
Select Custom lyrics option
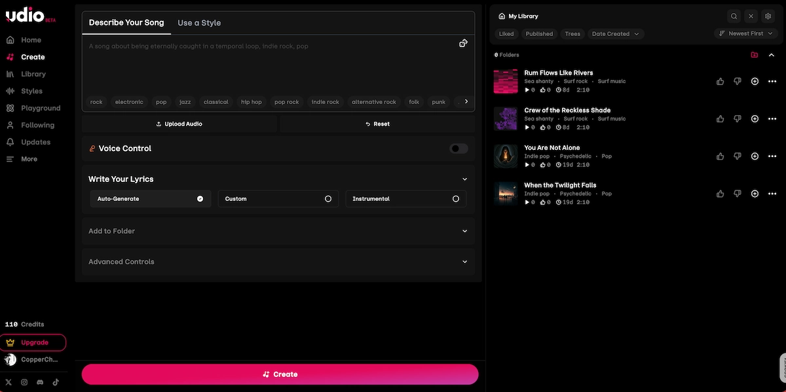[x=278, y=199]
